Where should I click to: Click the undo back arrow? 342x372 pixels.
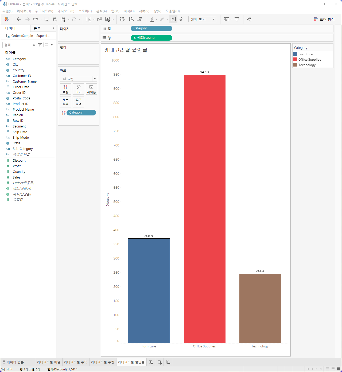(x=19, y=19)
